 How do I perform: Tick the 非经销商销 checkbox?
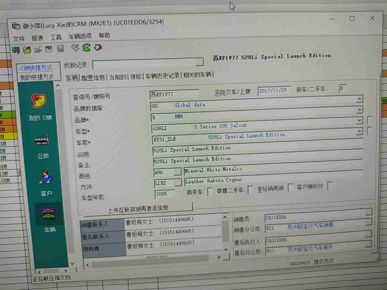coord(290,188)
